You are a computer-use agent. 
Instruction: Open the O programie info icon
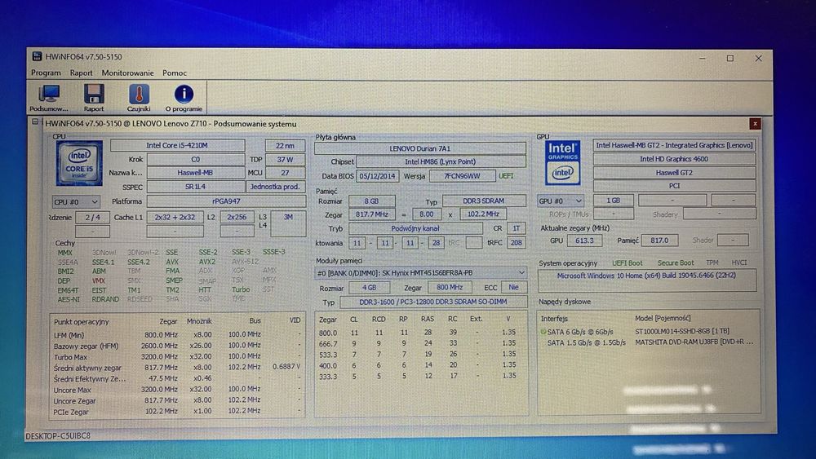click(184, 98)
